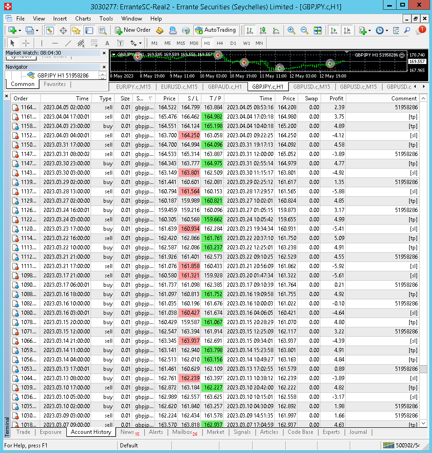Zoom in on the chart
432x453 pixels.
pyautogui.click(x=291, y=30)
